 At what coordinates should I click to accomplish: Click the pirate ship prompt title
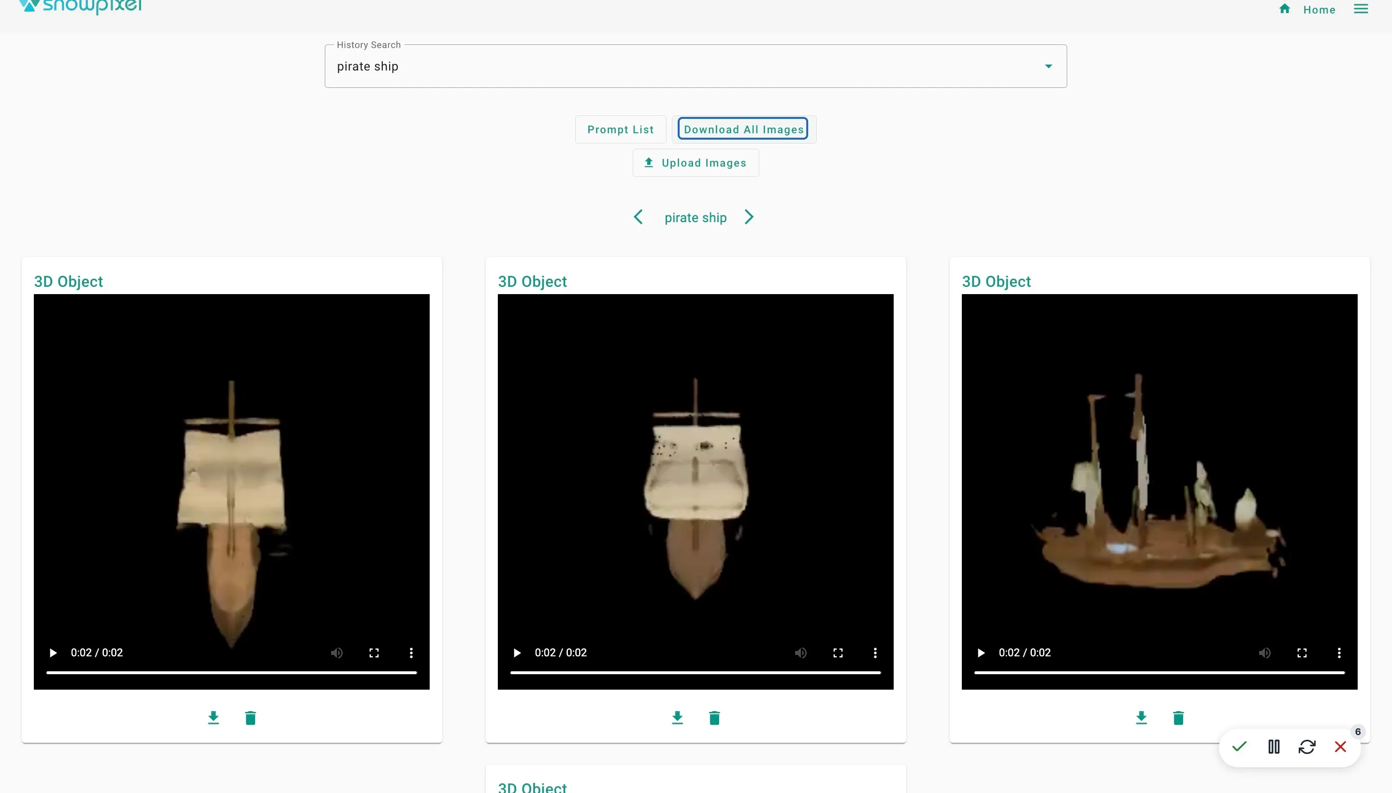tap(696, 218)
